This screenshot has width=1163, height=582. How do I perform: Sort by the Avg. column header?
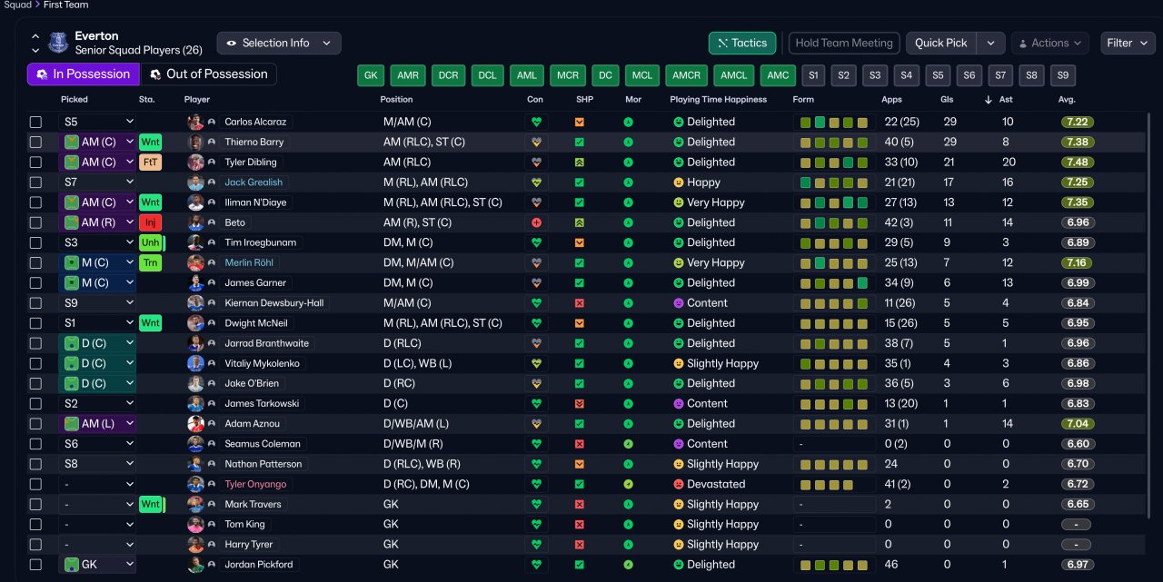[1067, 100]
